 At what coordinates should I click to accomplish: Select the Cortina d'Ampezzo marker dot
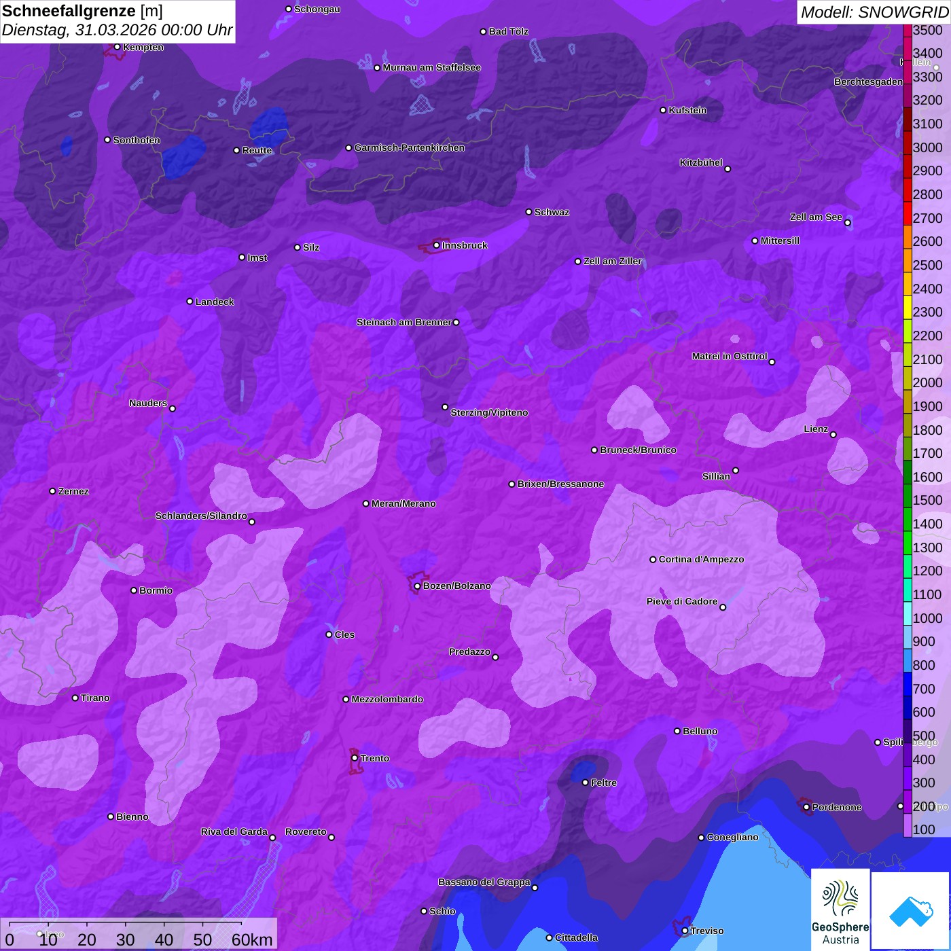(653, 560)
